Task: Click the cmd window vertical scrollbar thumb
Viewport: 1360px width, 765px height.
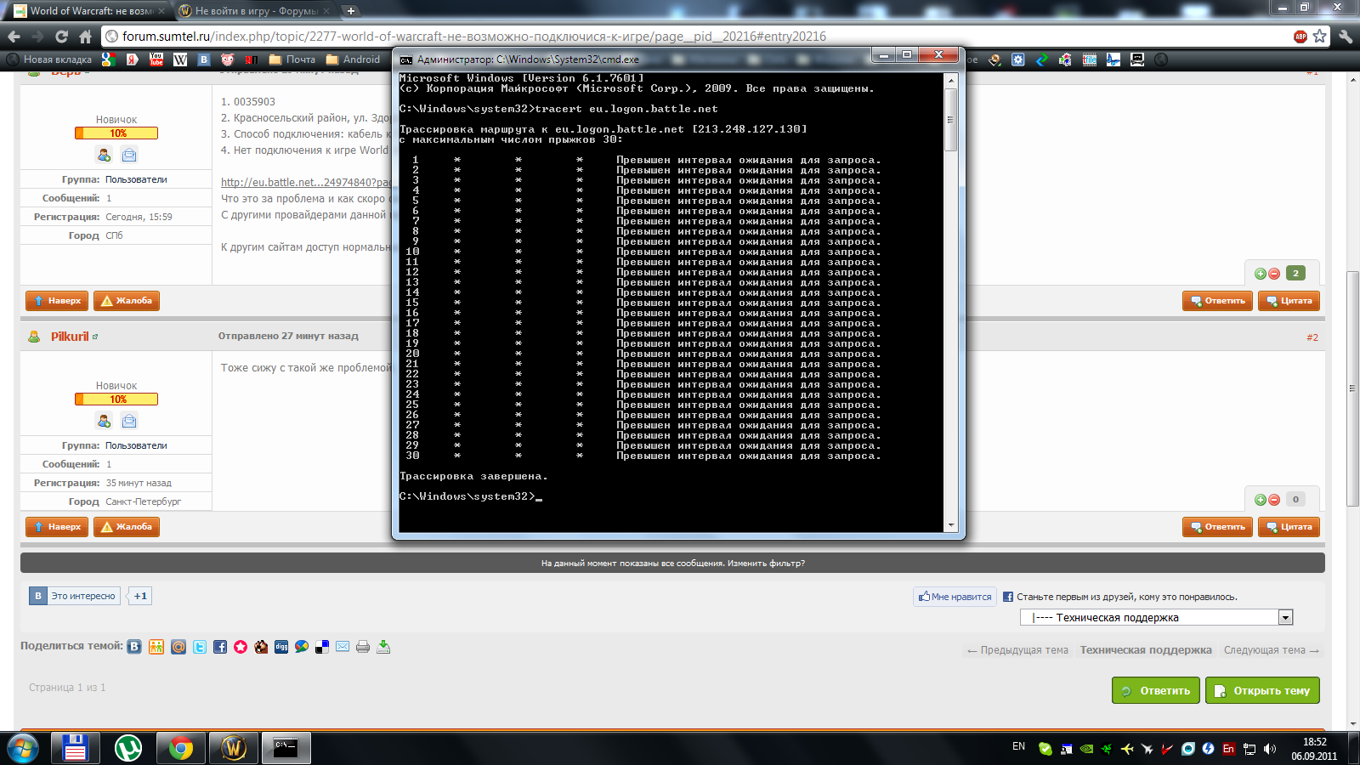Action: [951, 119]
